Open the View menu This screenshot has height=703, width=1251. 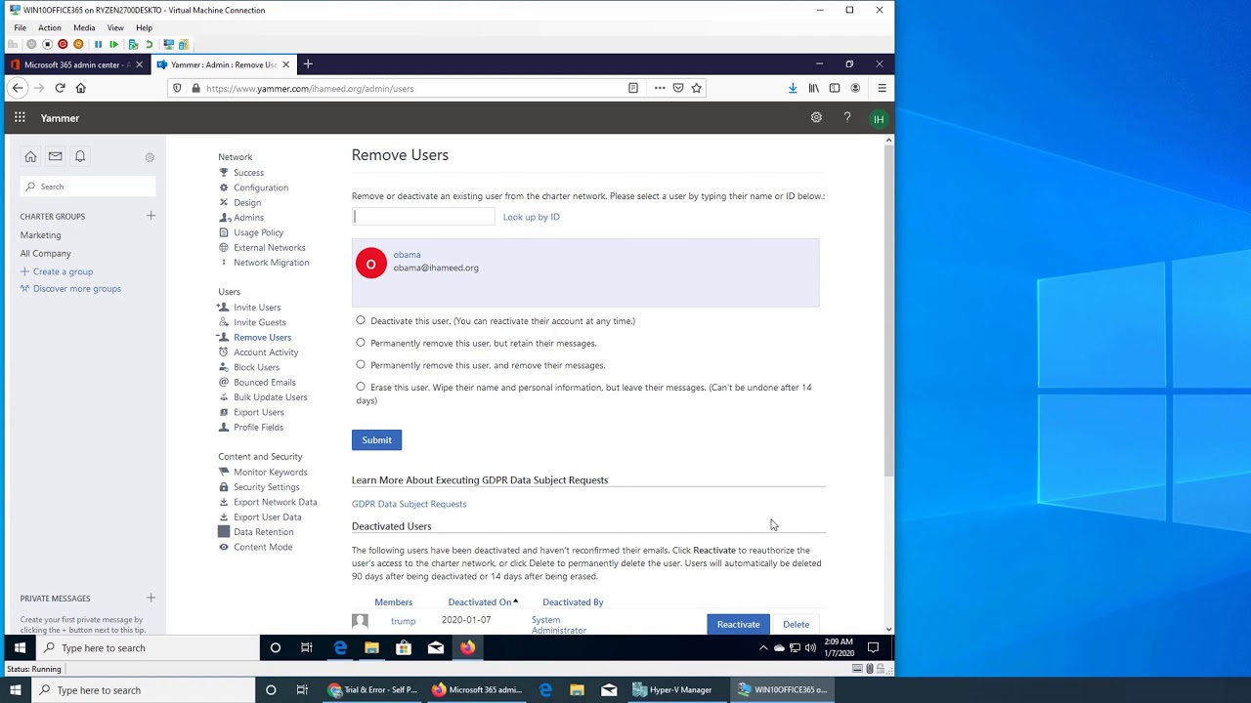[115, 27]
